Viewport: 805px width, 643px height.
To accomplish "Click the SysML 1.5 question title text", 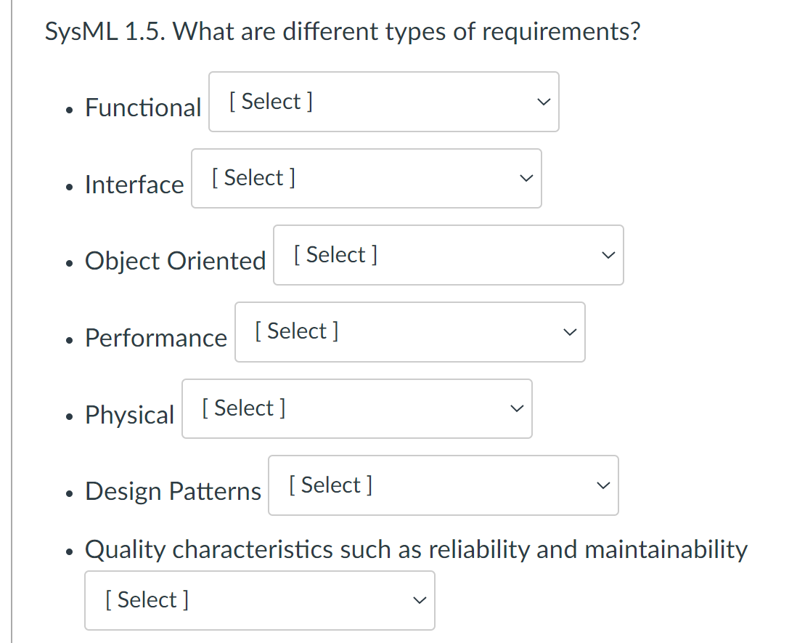I will point(343,31).
